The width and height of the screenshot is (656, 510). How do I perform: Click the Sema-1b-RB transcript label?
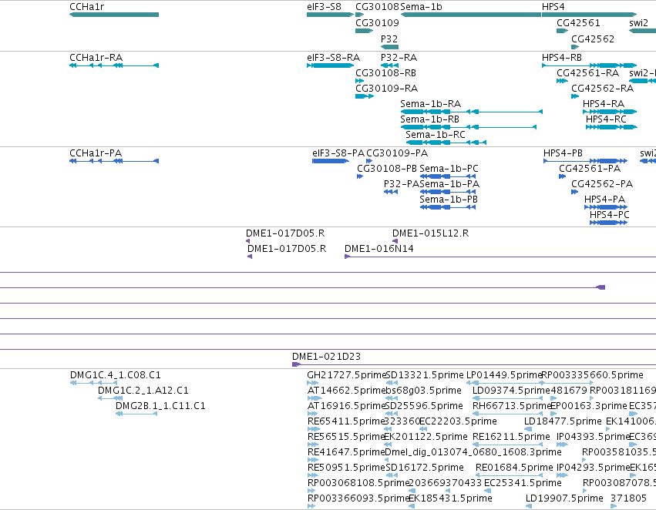pos(429,119)
